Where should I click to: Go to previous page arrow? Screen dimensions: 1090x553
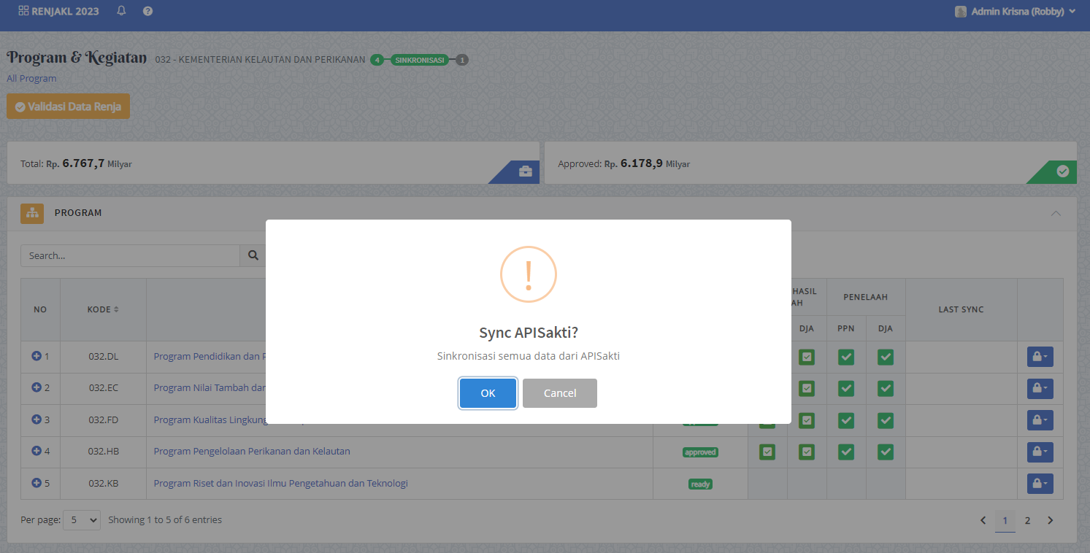click(x=983, y=520)
